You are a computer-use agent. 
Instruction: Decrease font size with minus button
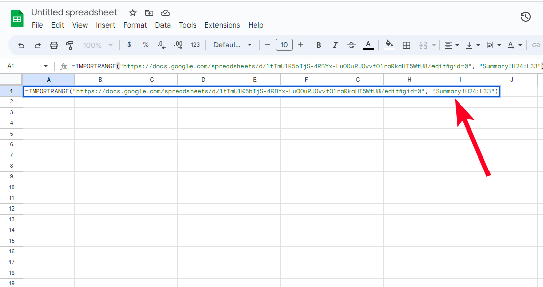point(268,45)
